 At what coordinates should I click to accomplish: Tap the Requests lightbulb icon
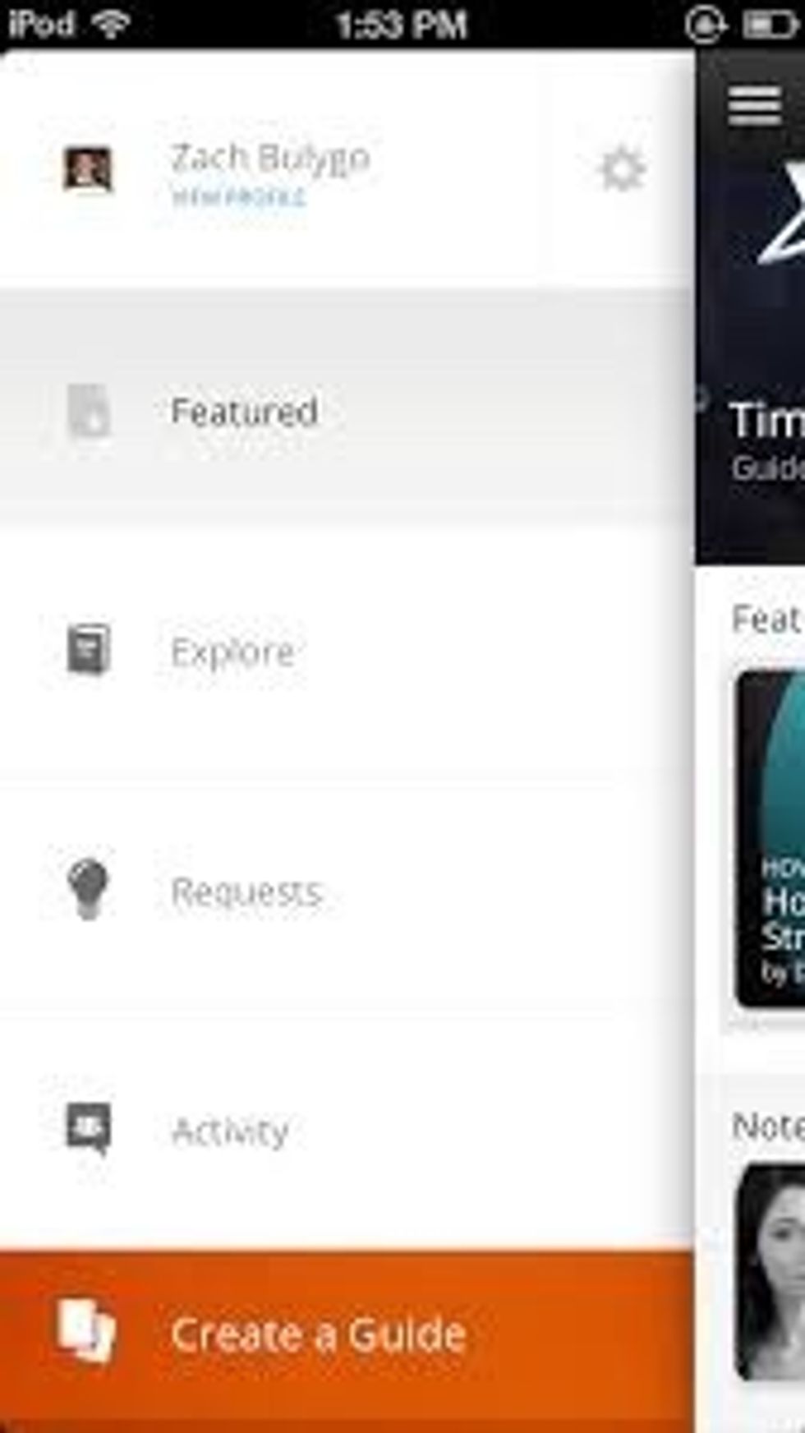point(88,889)
